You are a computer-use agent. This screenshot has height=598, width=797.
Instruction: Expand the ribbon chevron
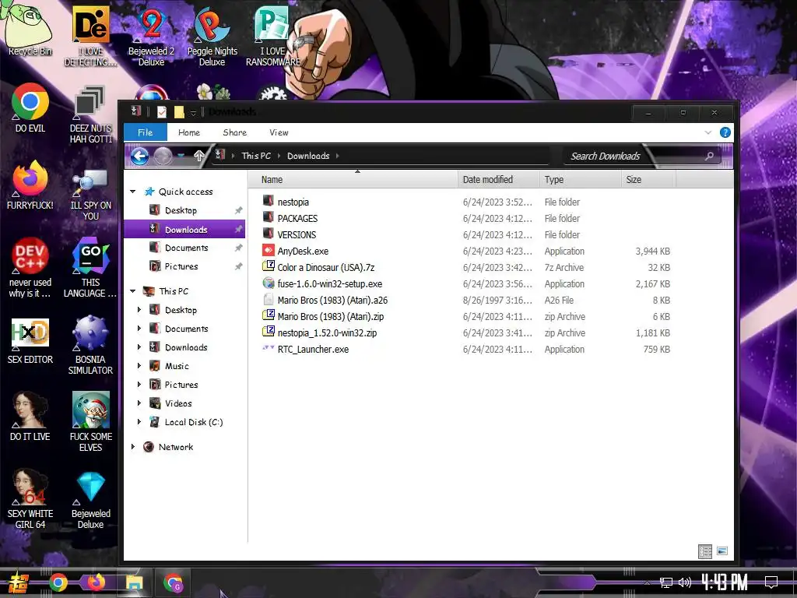click(708, 132)
